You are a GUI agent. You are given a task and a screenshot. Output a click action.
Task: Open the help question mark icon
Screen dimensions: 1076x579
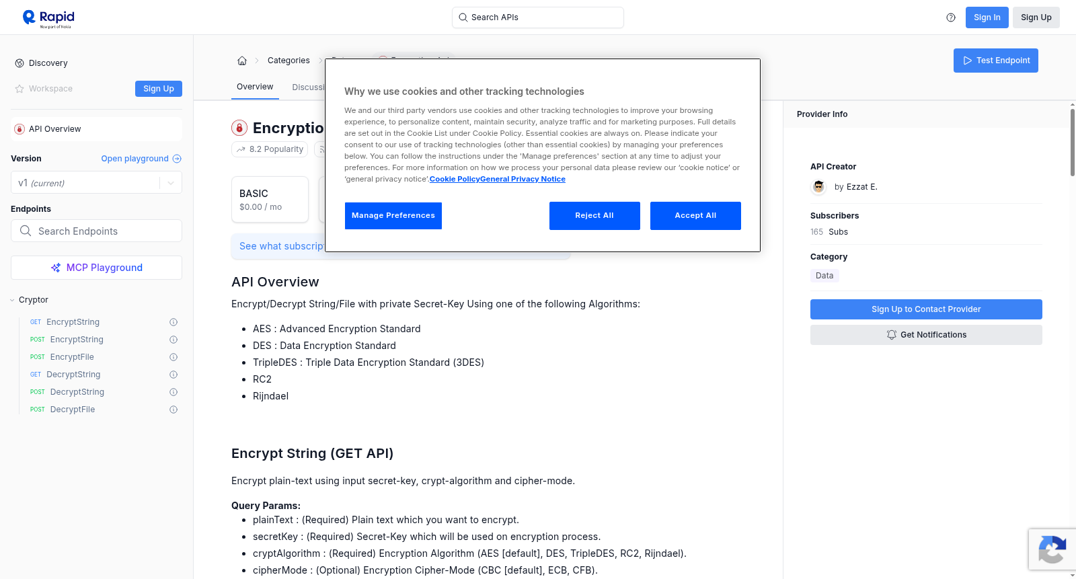pos(951,17)
